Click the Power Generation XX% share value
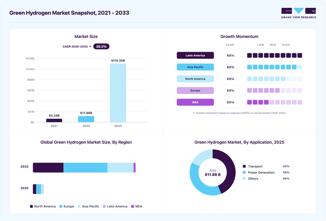This screenshot has width=326, height=221. pos(286,172)
